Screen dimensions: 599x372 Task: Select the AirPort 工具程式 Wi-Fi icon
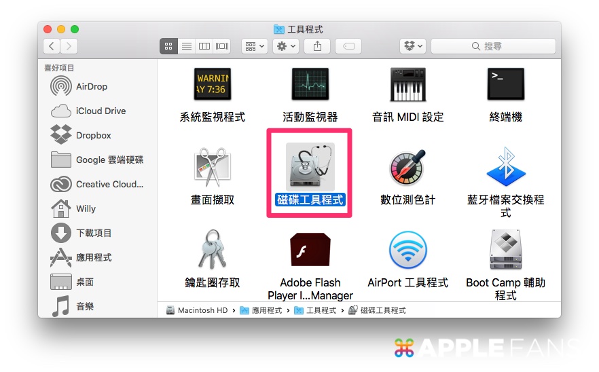tap(407, 250)
